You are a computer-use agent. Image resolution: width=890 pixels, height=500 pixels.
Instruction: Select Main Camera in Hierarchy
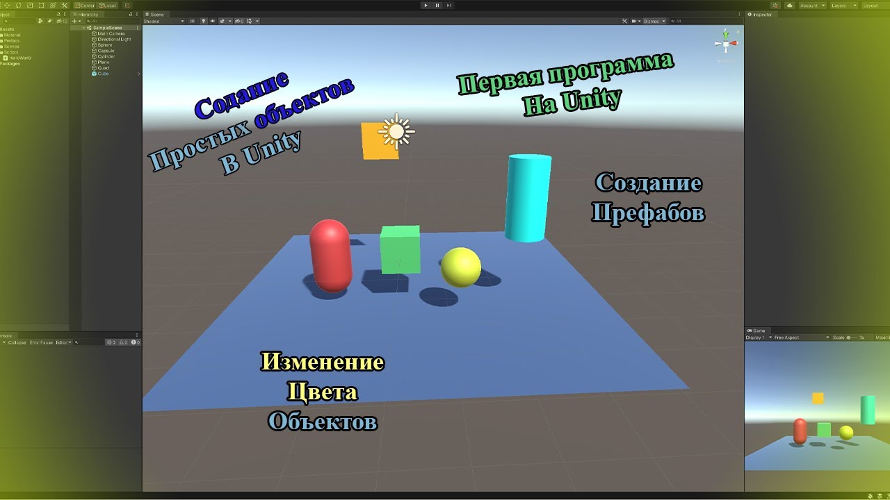coord(107,33)
